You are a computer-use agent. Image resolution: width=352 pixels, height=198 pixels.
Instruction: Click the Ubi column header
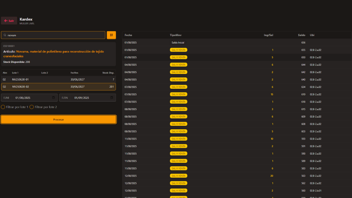click(x=312, y=35)
